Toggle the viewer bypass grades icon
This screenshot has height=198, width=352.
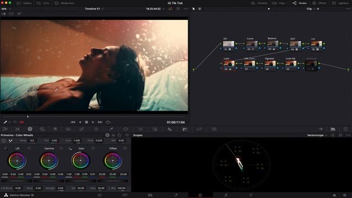pos(170,9)
